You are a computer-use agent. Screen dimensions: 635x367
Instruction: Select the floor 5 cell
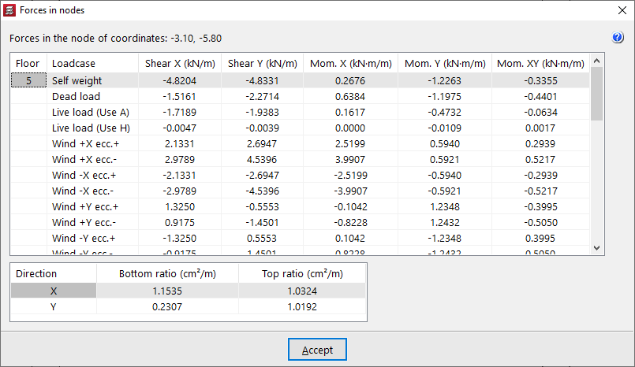pos(28,80)
